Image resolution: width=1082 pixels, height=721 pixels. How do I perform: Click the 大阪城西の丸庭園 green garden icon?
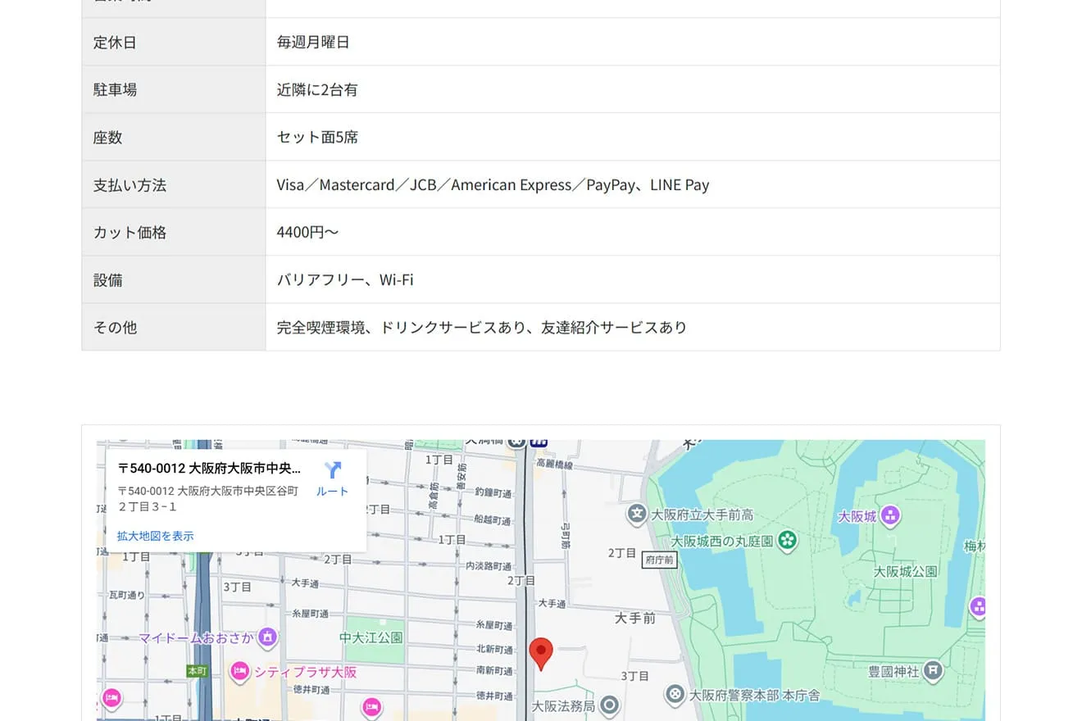(787, 540)
